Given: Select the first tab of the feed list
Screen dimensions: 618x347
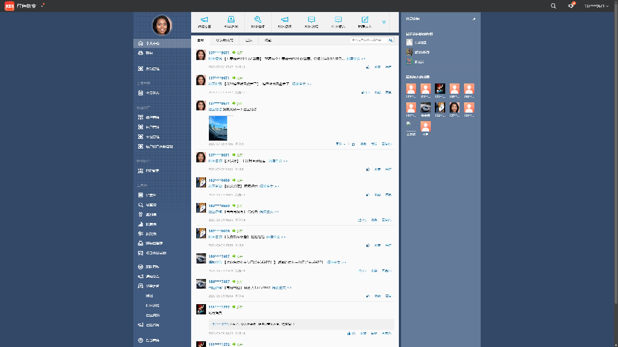Looking at the screenshot, I should 200,41.
